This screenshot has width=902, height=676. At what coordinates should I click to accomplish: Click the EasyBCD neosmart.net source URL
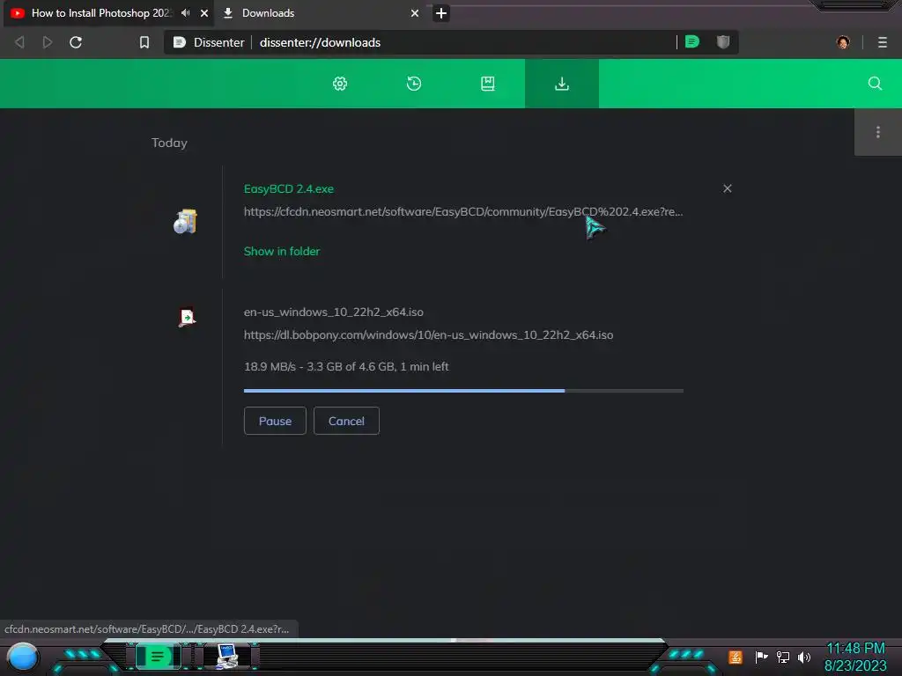coord(463,211)
